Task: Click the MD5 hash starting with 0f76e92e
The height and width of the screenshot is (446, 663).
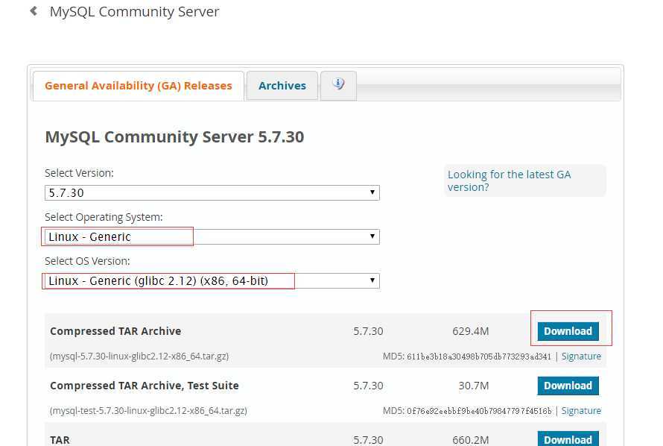Action: pyautogui.click(x=479, y=411)
